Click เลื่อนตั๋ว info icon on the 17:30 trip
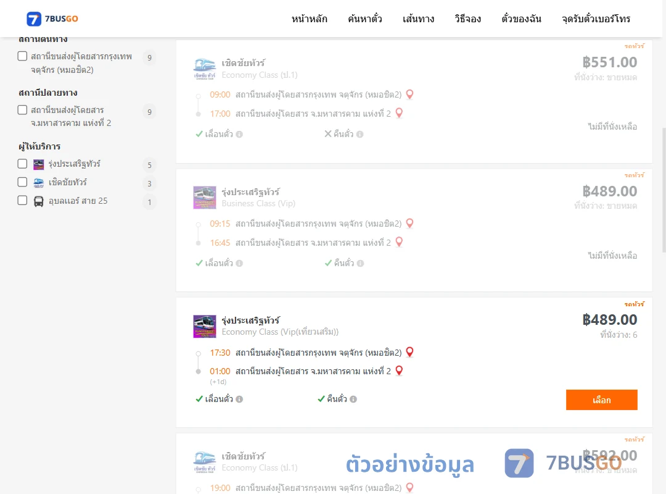666x494 pixels. pyautogui.click(x=239, y=399)
